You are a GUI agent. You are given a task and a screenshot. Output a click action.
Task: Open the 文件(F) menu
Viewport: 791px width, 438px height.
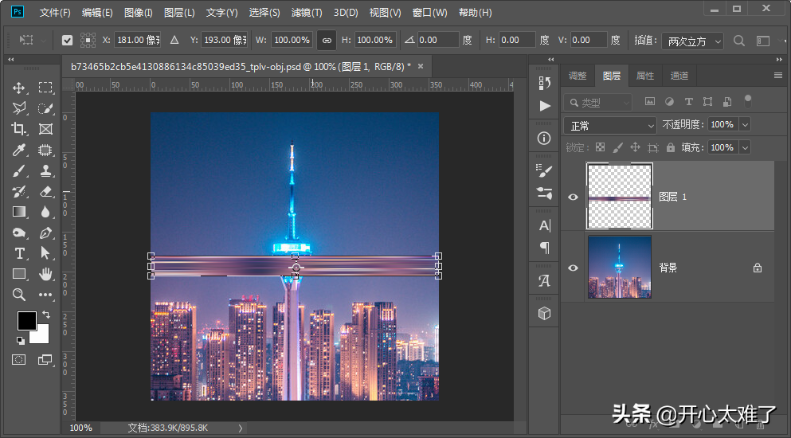(55, 13)
